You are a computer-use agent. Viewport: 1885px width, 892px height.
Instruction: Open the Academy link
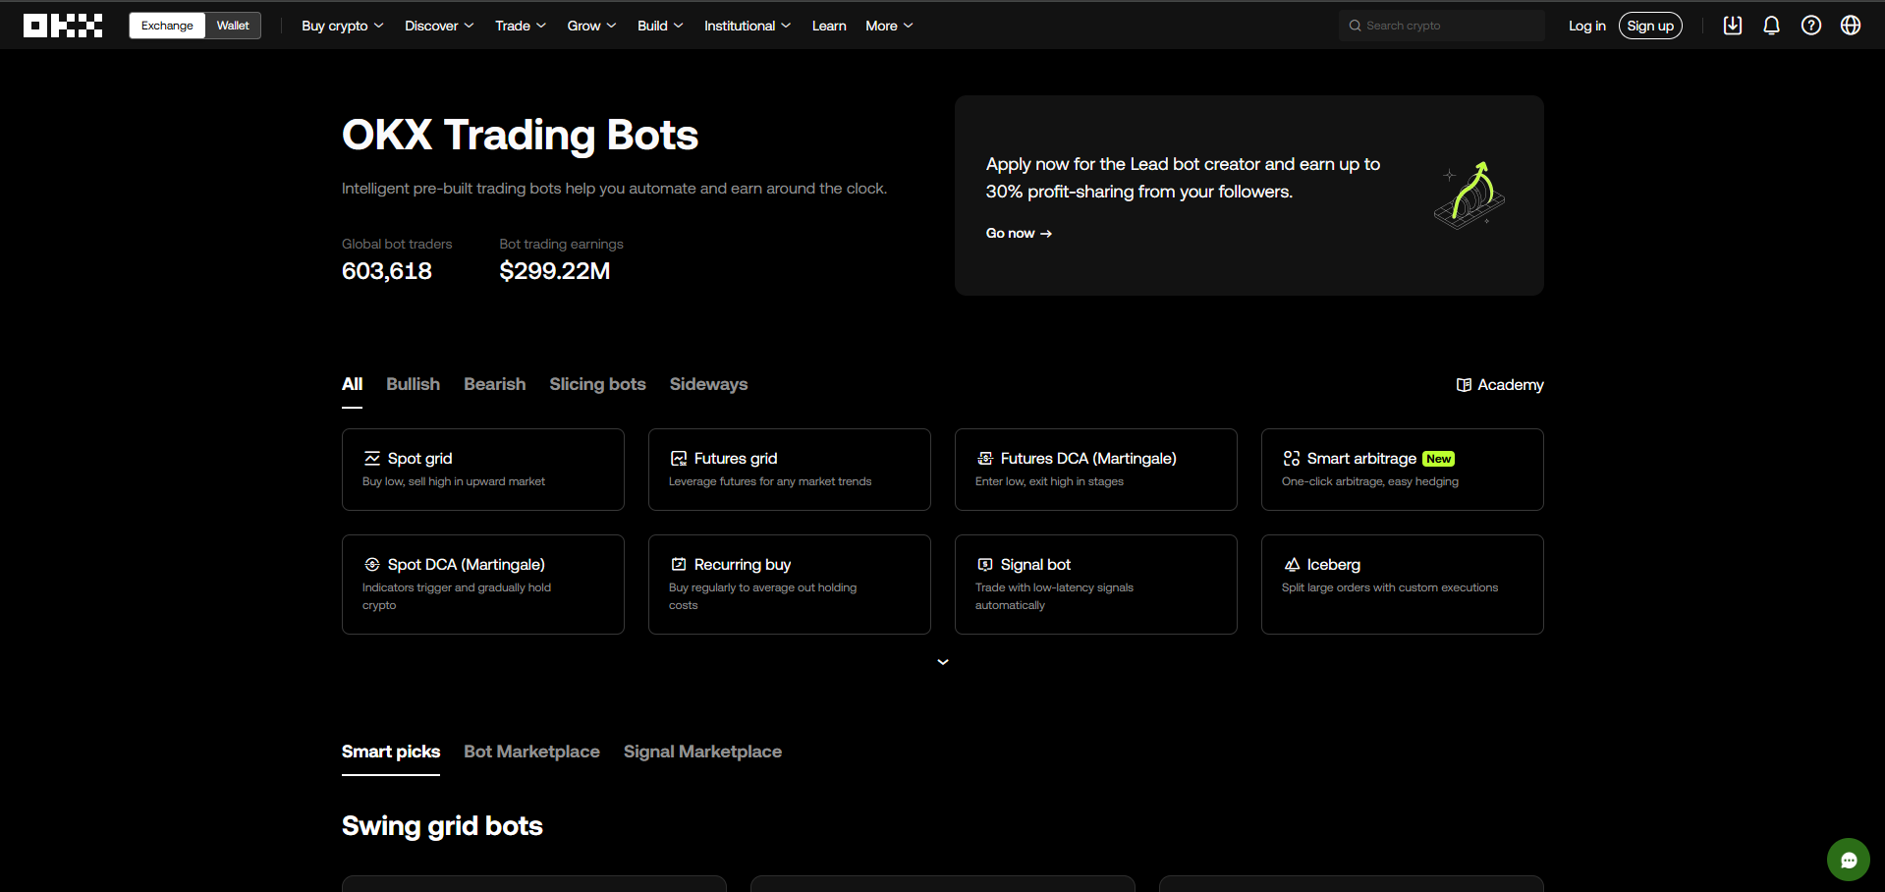pyautogui.click(x=1500, y=385)
